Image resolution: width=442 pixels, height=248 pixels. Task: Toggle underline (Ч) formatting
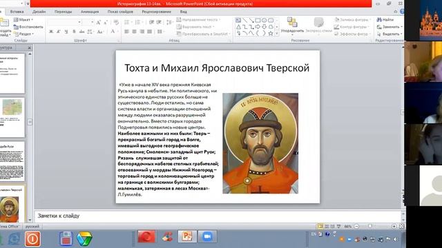(x=66, y=32)
